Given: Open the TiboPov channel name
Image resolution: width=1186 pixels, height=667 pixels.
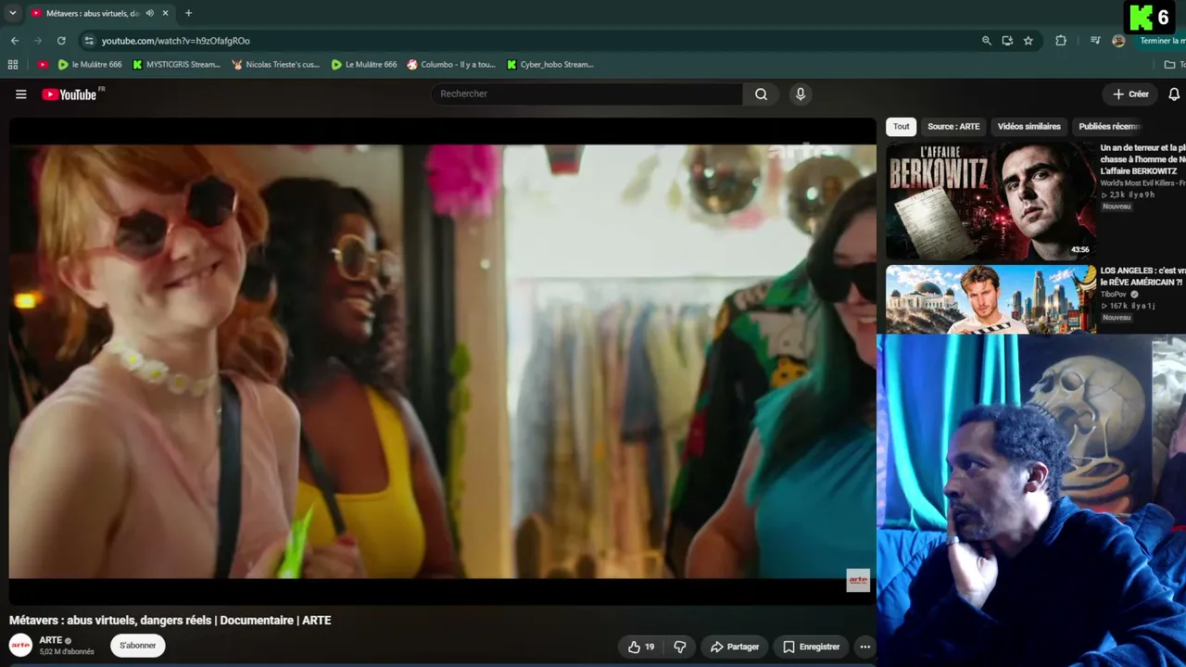Looking at the screenshot, I should 1114,294.
